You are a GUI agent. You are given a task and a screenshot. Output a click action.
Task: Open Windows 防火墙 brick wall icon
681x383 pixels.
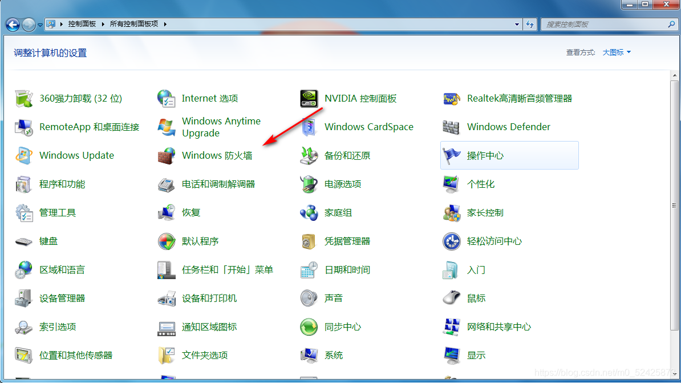(167, 155)
